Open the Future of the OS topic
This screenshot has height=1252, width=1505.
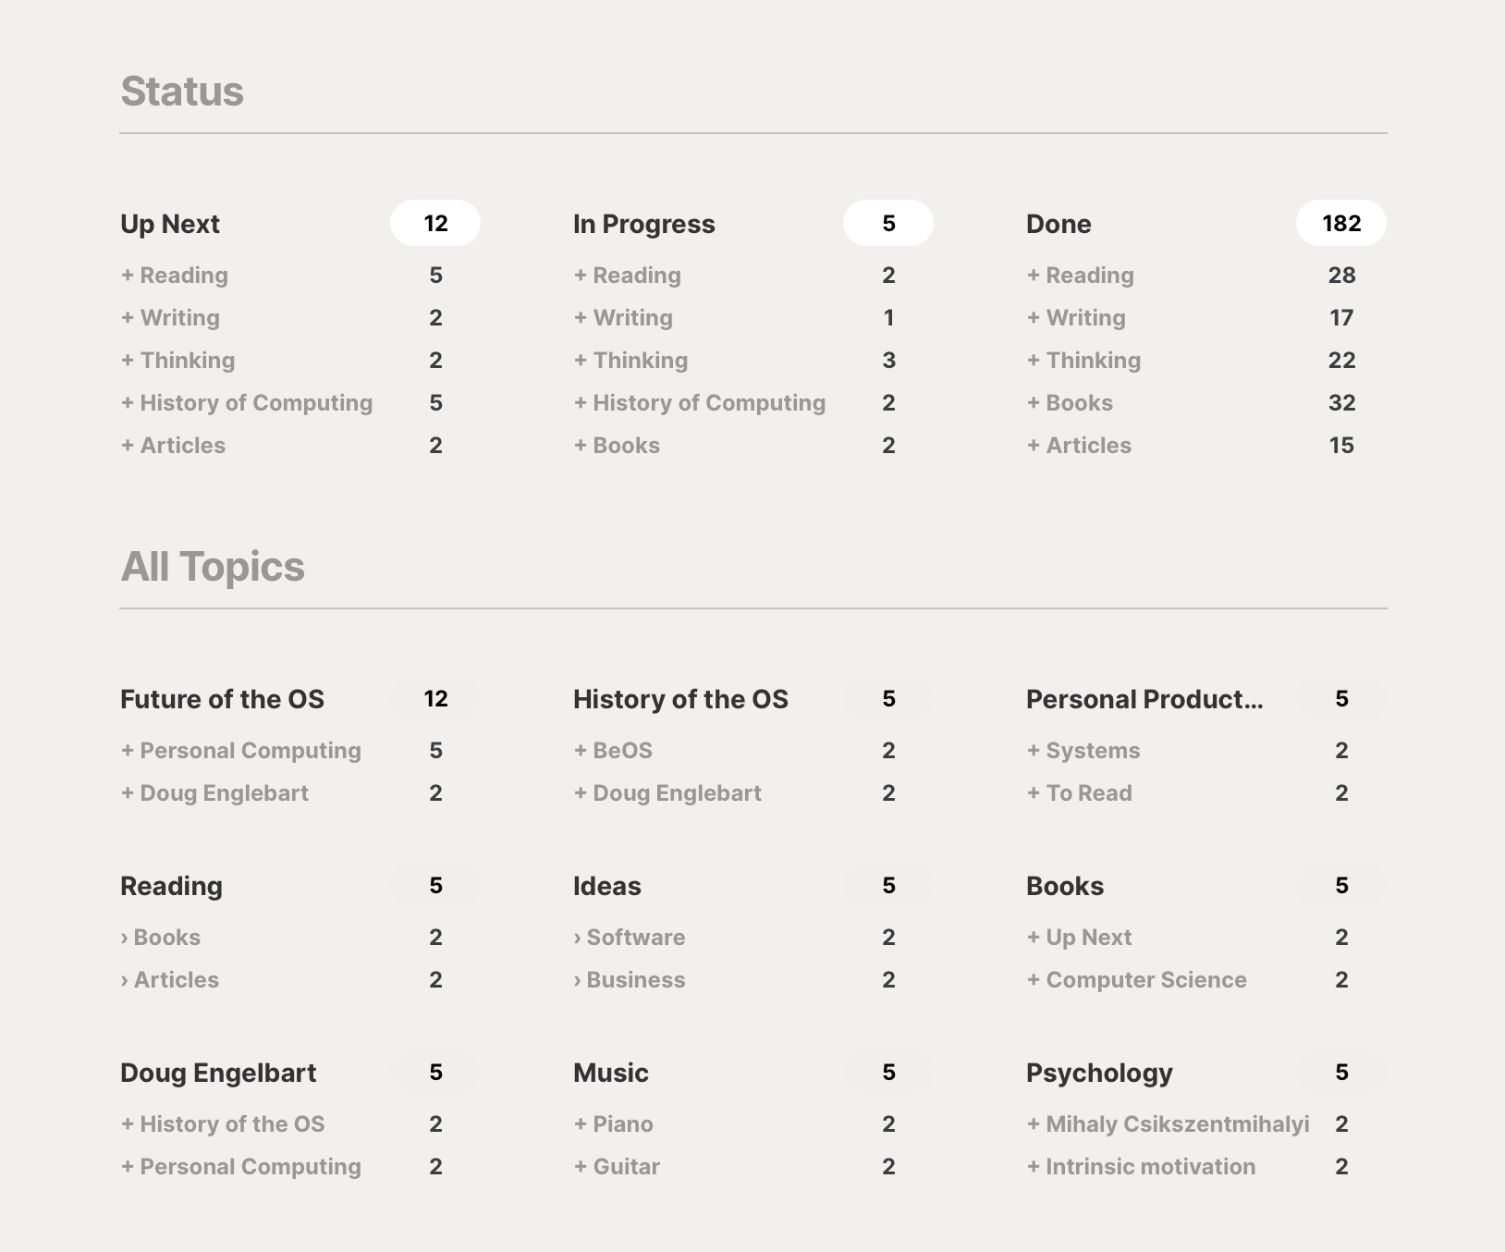222,699
